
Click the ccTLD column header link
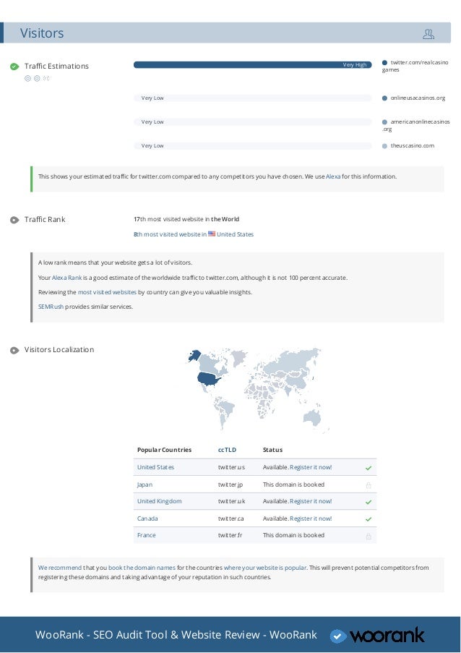coord(227,450)
